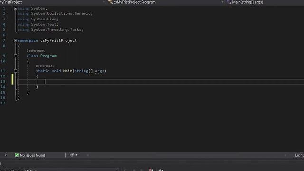Screen dimensions: 304x171
Task: Collapse the csMyFristProject namespace block
Action: click(15, 40)
